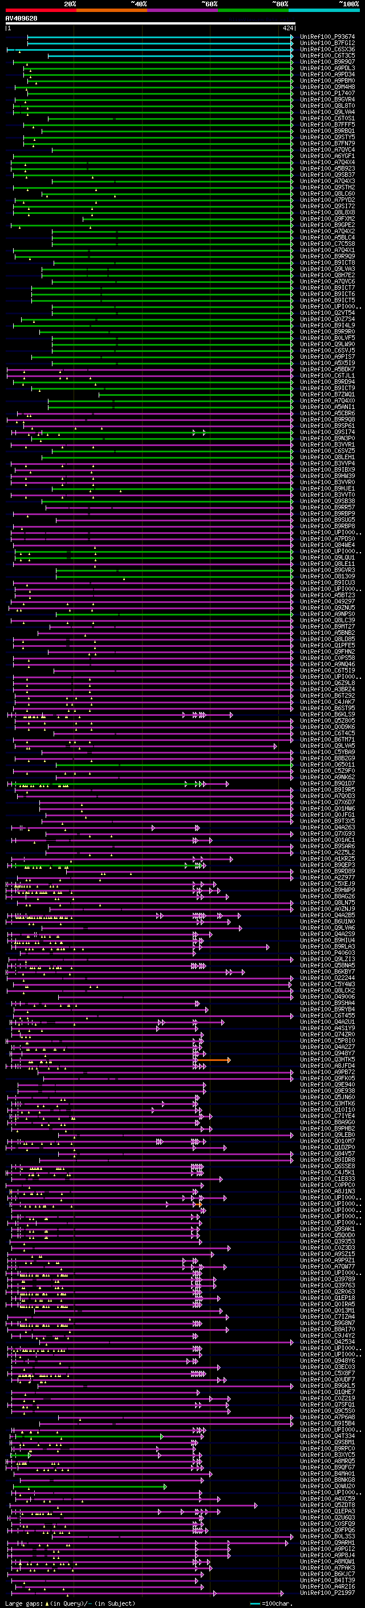The height and width of the screenshot is (1608, 365).
Task: Select hit label UniRef100_P21997
Action: click(x=327, y=1592)
